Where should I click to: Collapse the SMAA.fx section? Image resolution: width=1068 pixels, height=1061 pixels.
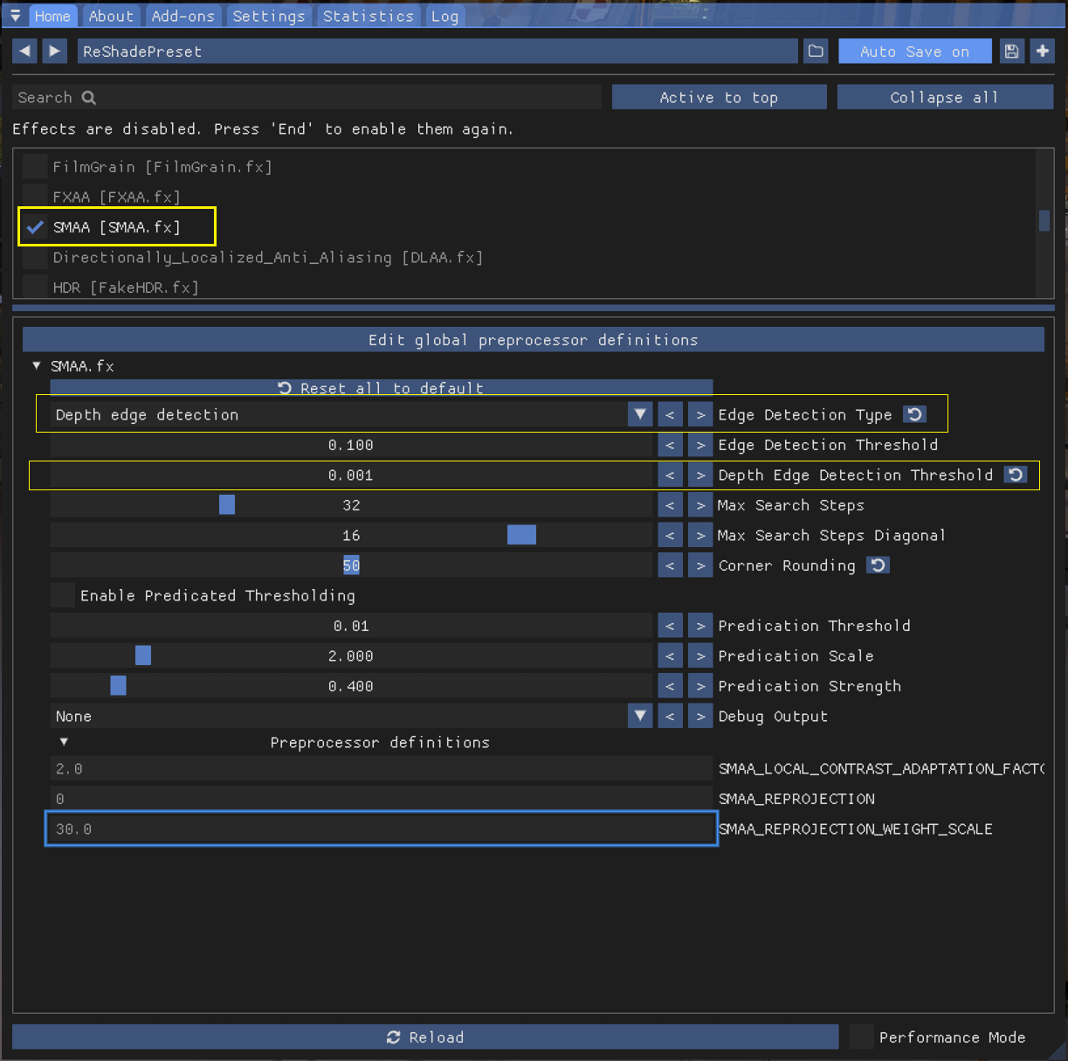pos(37,366)
